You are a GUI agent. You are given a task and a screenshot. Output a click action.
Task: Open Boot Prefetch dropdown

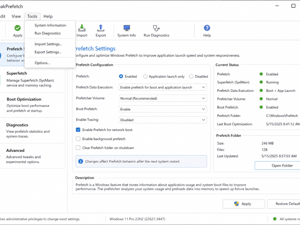163,109
